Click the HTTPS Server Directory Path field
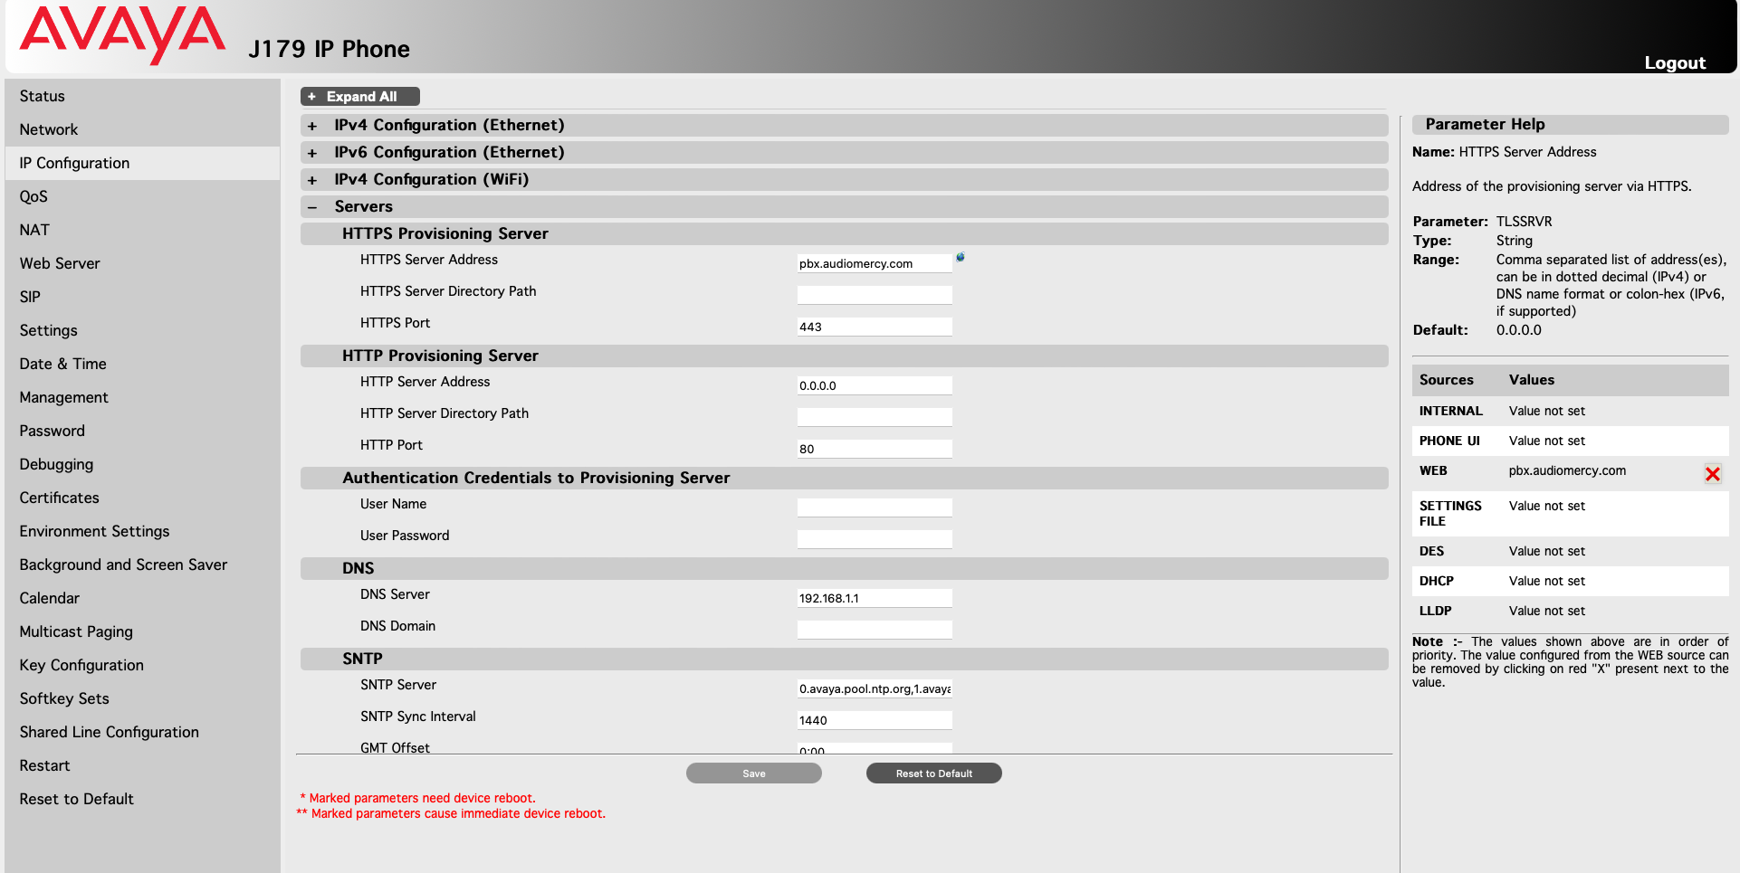Image resolution: width=1740 pixels, height=873 pixels. pos(875,295)
